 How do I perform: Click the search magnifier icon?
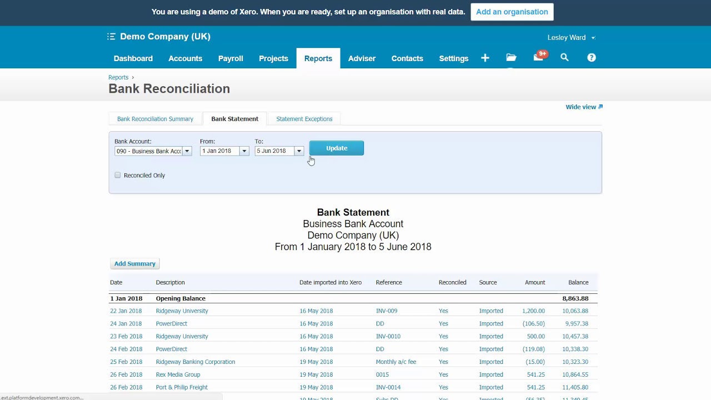(564, 57)
